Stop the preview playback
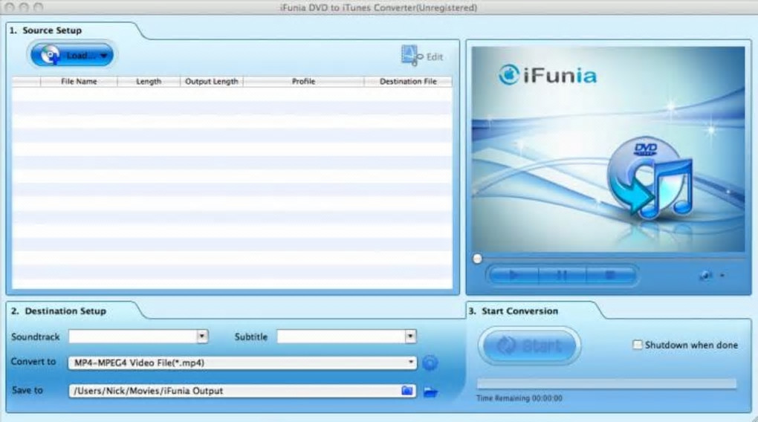This screenshot has width=758, height=422. click(610, 275)
